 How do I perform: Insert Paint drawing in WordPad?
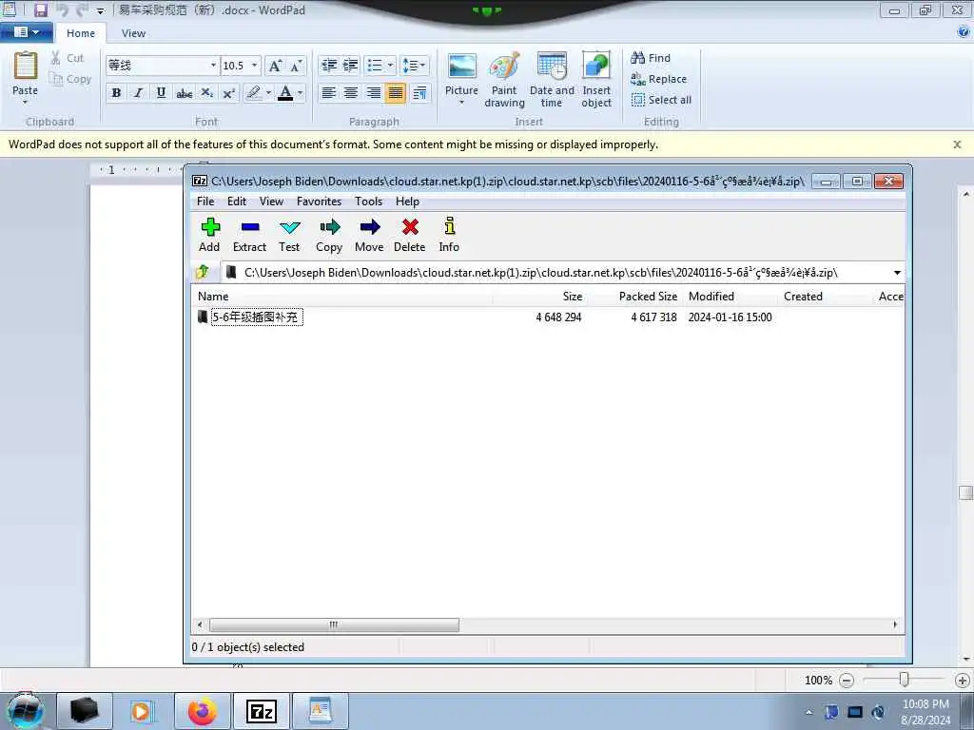(504, 80)
